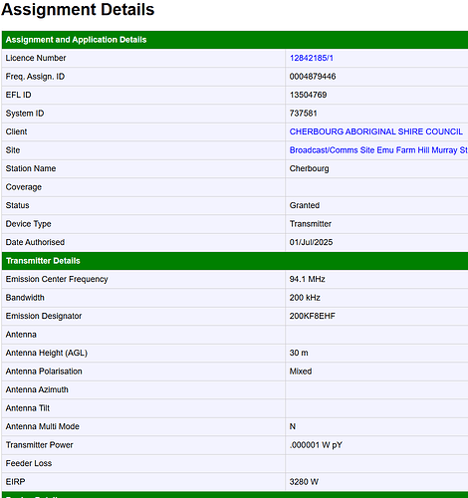Click the Bandwidth value 200 kHz
The image size is (468, 498).
click(x=305, y=298)
